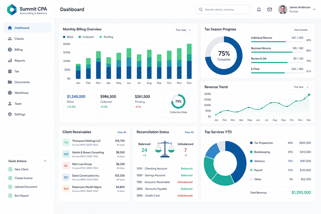Image resolution: width=321 pixels, height=214 pixels.
Task: Click the search clients, invoices field
Action: (x=223, y=10)
